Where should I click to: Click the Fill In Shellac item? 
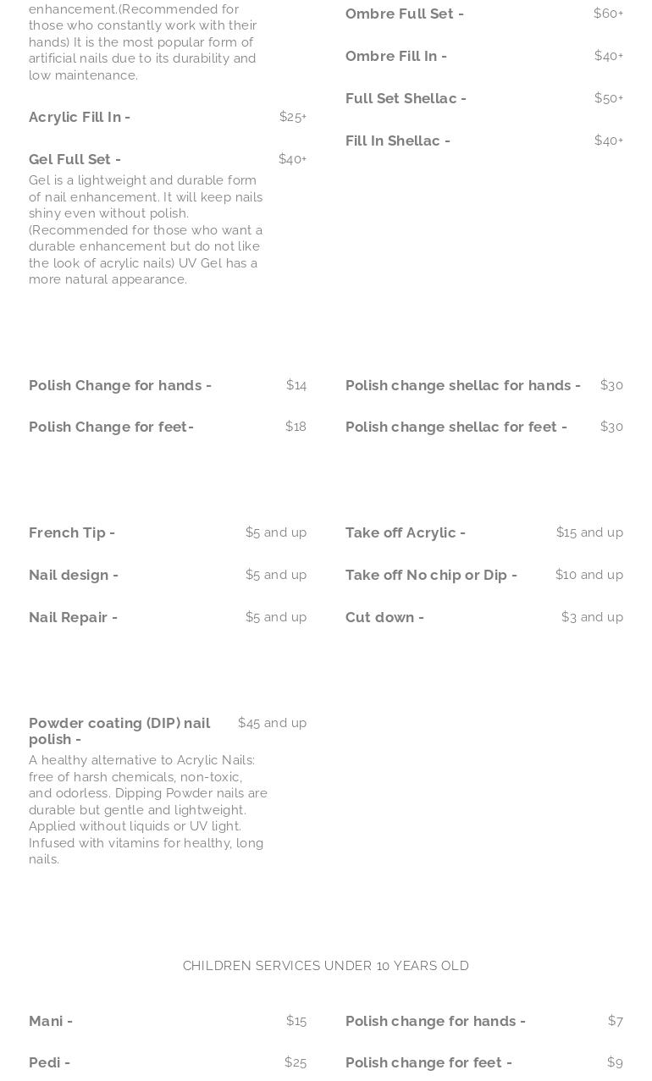pos(397,141)
